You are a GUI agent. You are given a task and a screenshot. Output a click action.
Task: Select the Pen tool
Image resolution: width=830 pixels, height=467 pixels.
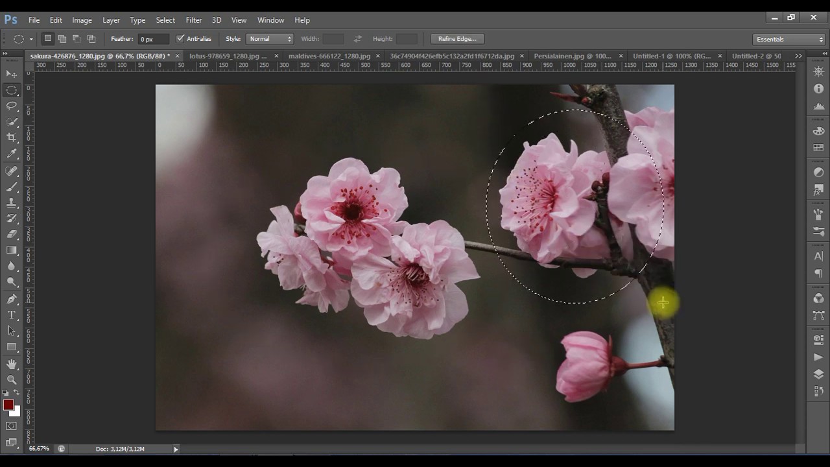click(x=12, y=299)
